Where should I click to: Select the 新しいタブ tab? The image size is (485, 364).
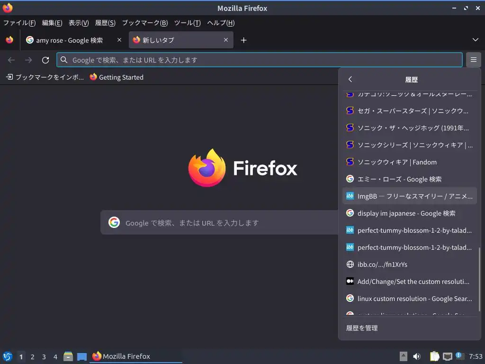click(181, 40)
